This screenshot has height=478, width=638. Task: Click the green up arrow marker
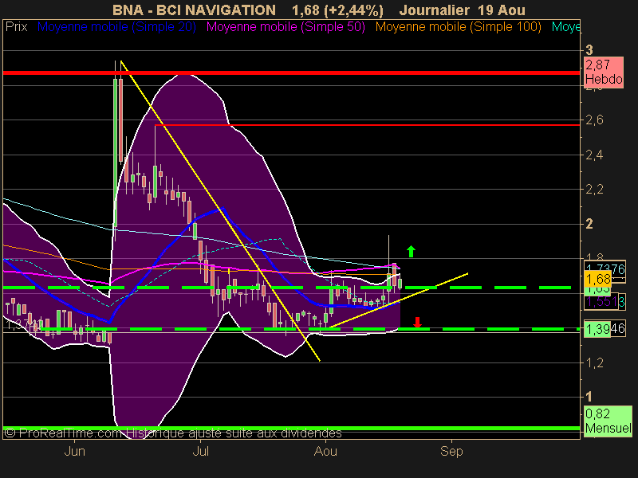(411, 251)
